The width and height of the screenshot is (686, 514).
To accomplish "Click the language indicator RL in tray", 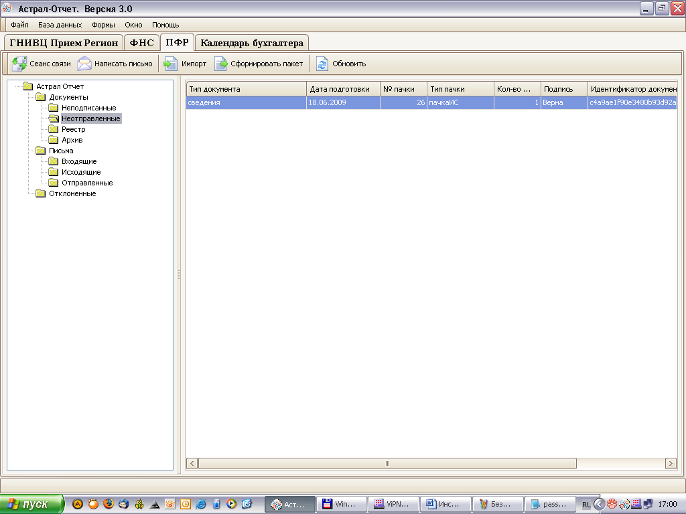I will click(586, 505).
